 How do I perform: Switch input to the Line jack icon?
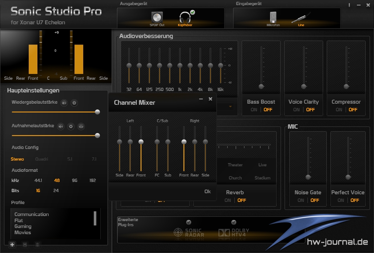tap(301, 18)
